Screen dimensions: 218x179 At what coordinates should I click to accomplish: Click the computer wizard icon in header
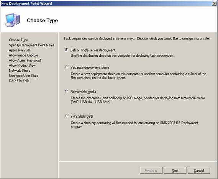[13, 20]
